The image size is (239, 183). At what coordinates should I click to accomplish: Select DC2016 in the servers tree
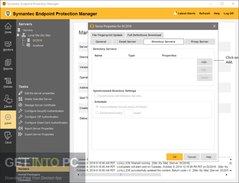click(x=37, y=40)
